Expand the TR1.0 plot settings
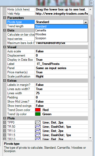 coord(4,131)
